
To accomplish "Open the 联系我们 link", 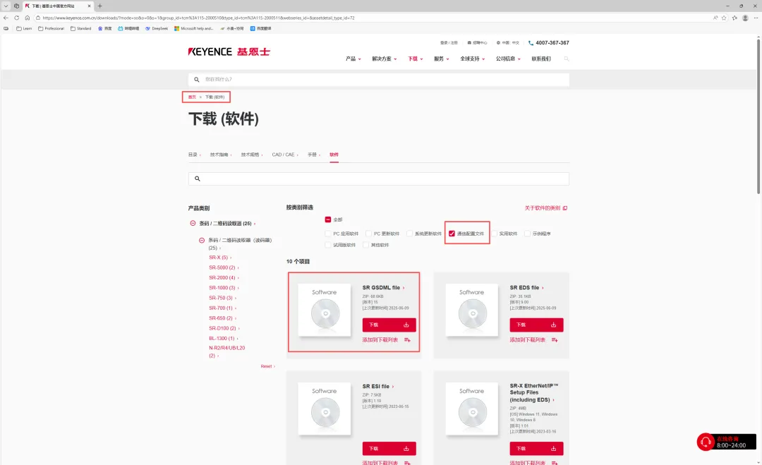I will coord(541,59).
